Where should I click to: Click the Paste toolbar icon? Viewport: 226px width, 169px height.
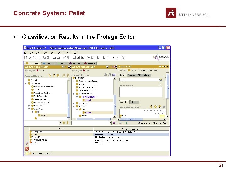click(x=48, y=57)
